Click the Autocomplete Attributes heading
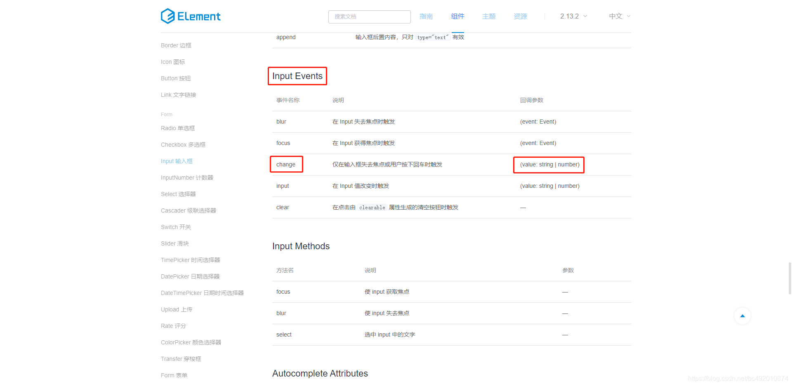This screenshot has width=792, height=386. pos(320,374)
